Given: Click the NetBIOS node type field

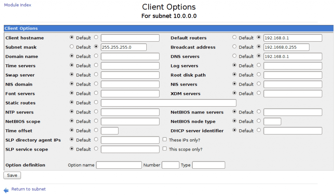Looking at the screenshot, I should point(272,121).
